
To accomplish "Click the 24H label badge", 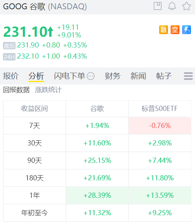I will pos(9,57).
